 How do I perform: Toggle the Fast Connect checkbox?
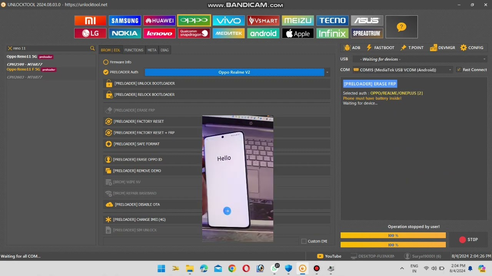[x=459, y=70]
